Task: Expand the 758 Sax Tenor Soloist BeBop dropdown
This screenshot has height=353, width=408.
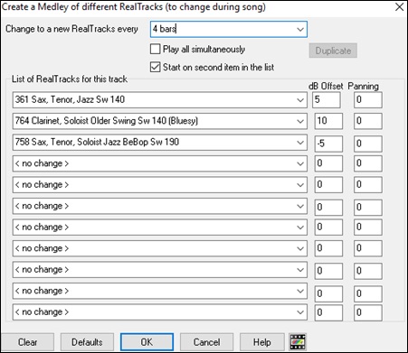Action: click(300, 143)
